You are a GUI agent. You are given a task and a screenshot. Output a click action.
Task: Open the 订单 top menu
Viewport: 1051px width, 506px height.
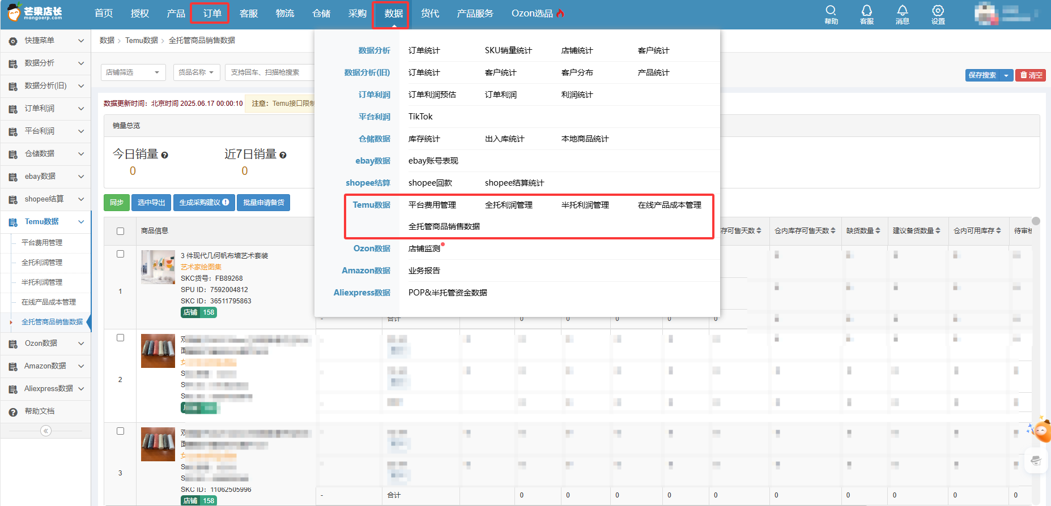point(212,13)
